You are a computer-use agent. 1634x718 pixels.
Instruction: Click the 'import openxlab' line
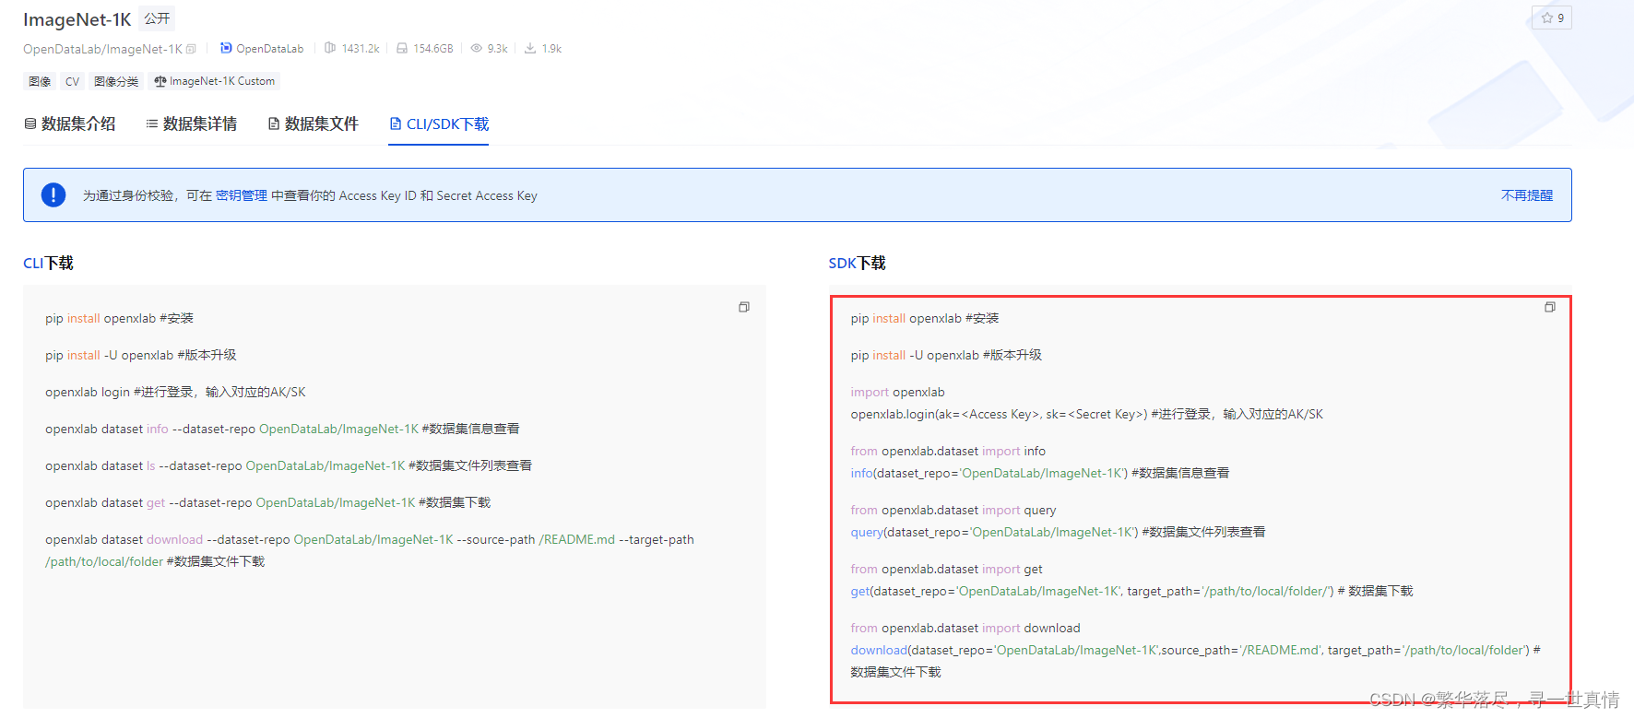coord(897,392)
